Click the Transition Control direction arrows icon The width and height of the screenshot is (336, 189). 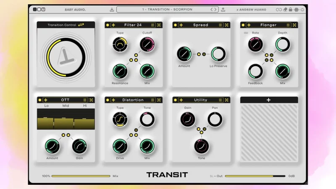click(x=81, y=25)
